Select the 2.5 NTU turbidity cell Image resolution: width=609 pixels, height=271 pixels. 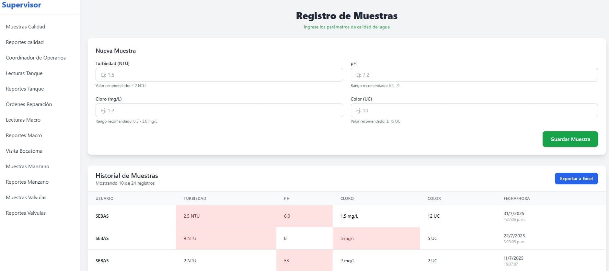(x=226, y=216)
